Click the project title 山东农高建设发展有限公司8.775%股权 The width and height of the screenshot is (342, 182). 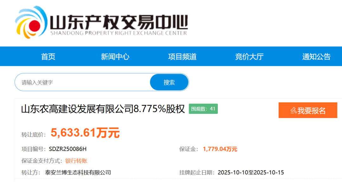(103, 109)
